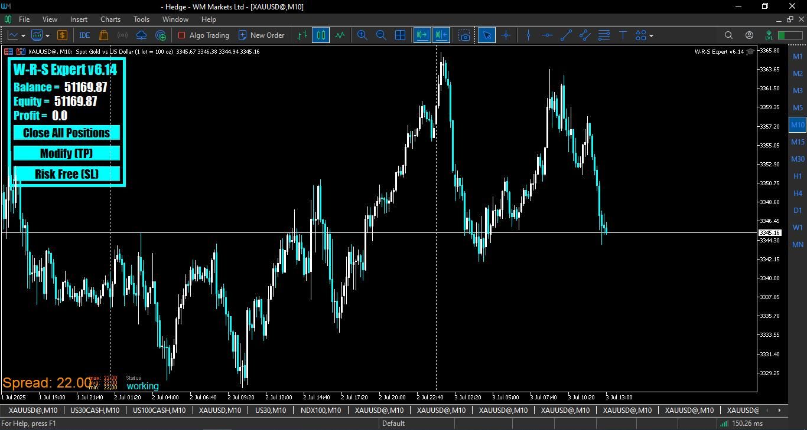Open the VPS cloud hosting icon
The image size is (807, 430).
tap(141, 35)
